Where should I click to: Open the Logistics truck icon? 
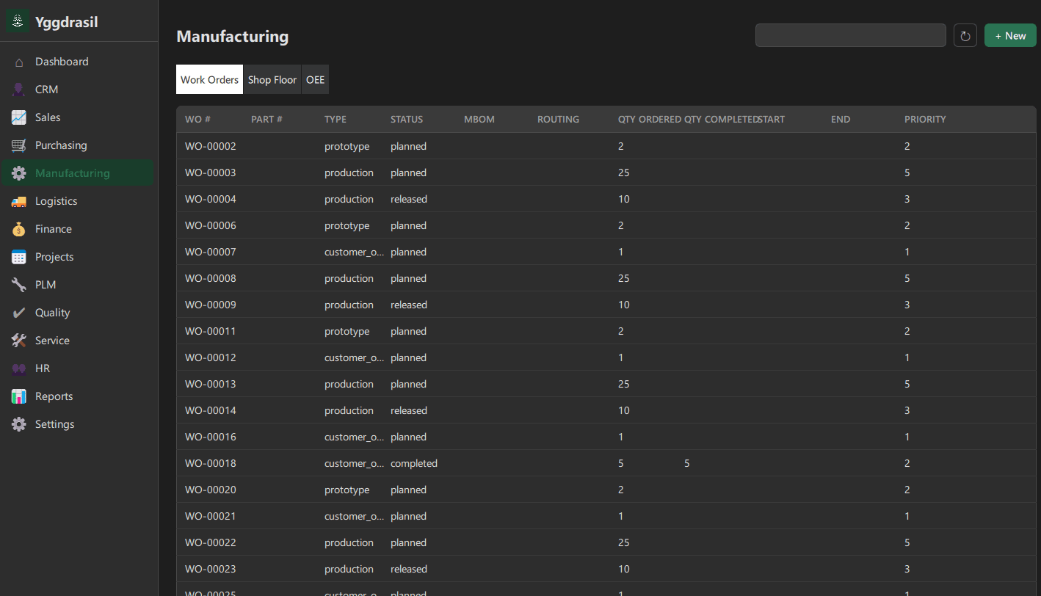click(x=18, y=200)
